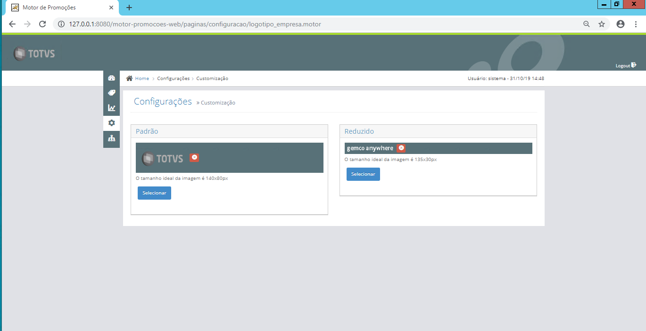This screenshot has height=331, width=646.
Task: Open the chart reports sidebar icon
Action: [111, 108]
